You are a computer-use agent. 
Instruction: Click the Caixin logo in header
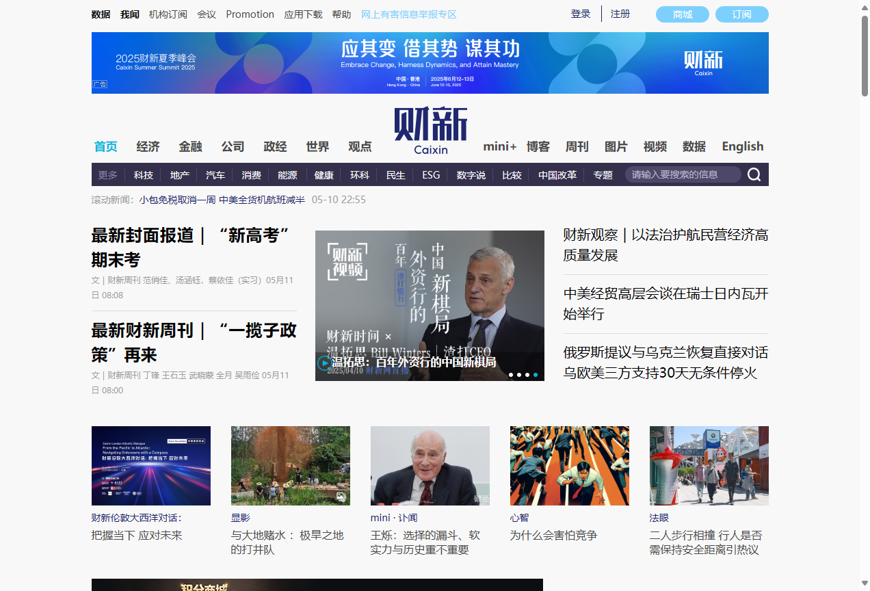(x=430, y=131)
